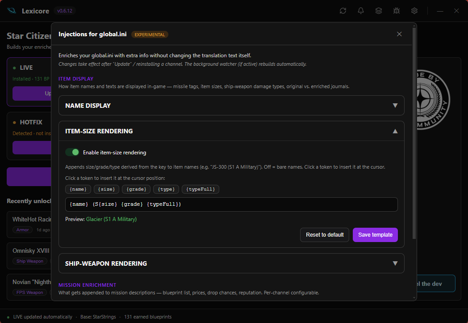Click Reset to default button

[325, 235]
